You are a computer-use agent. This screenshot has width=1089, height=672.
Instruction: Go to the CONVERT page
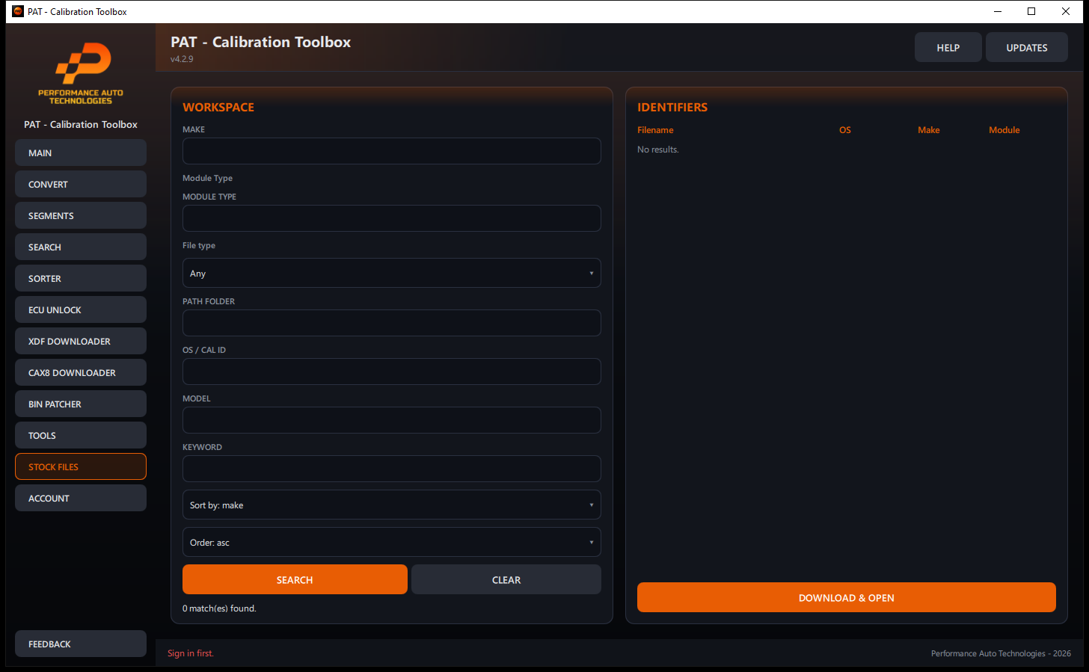(81, 184)
